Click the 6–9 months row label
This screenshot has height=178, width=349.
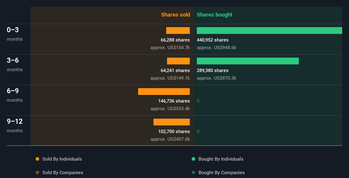coord(15,95)
